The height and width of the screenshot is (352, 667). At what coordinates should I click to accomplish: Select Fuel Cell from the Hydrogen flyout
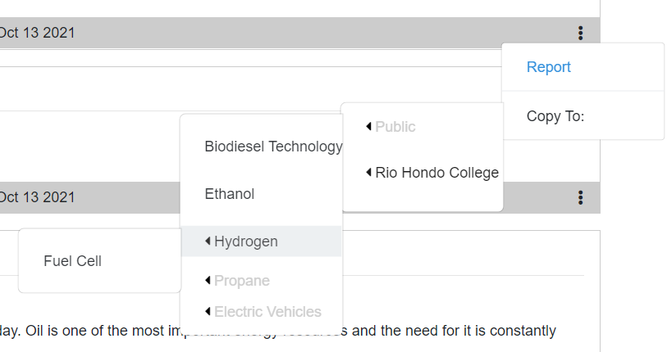(x=73, y=261)
